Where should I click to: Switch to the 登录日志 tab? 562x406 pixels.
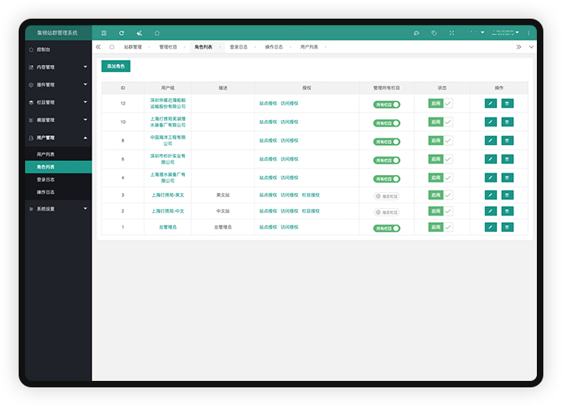(238, 48)
